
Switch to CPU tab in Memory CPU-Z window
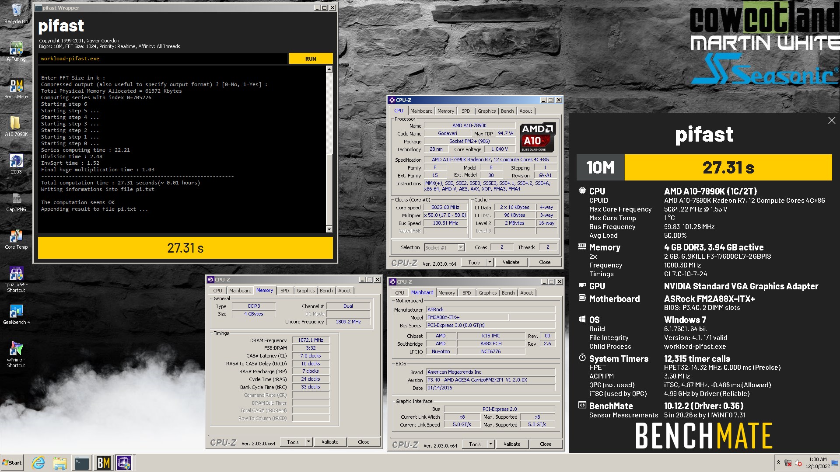[218, 291]
